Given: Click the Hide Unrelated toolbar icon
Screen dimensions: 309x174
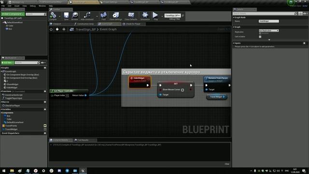Looking at the screenshot, I should coord(87,16).
